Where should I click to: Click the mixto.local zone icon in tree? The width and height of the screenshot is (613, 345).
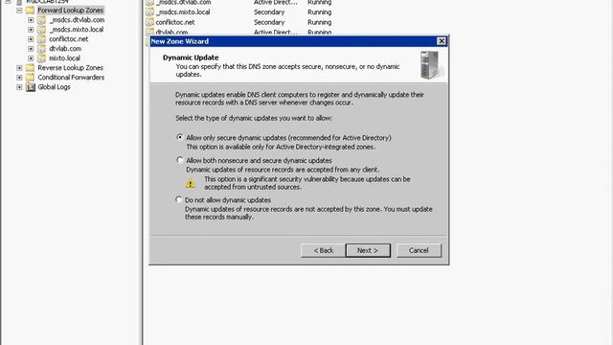(x=41, y=58)
